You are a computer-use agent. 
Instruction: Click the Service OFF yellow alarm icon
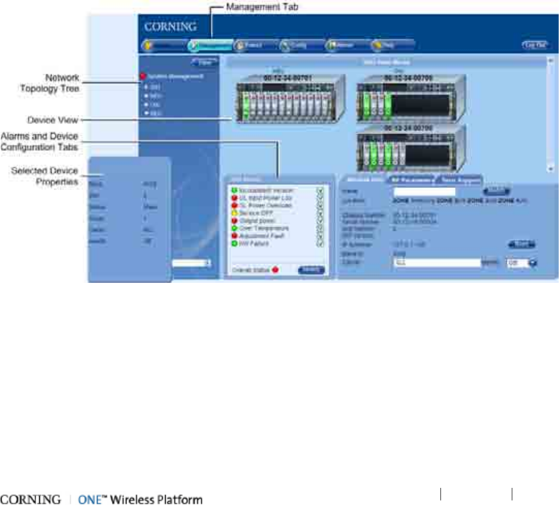(234, 213)
